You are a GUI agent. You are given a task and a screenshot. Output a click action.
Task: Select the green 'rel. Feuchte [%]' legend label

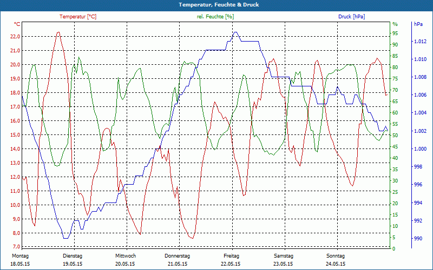click(x=215, y=17)
